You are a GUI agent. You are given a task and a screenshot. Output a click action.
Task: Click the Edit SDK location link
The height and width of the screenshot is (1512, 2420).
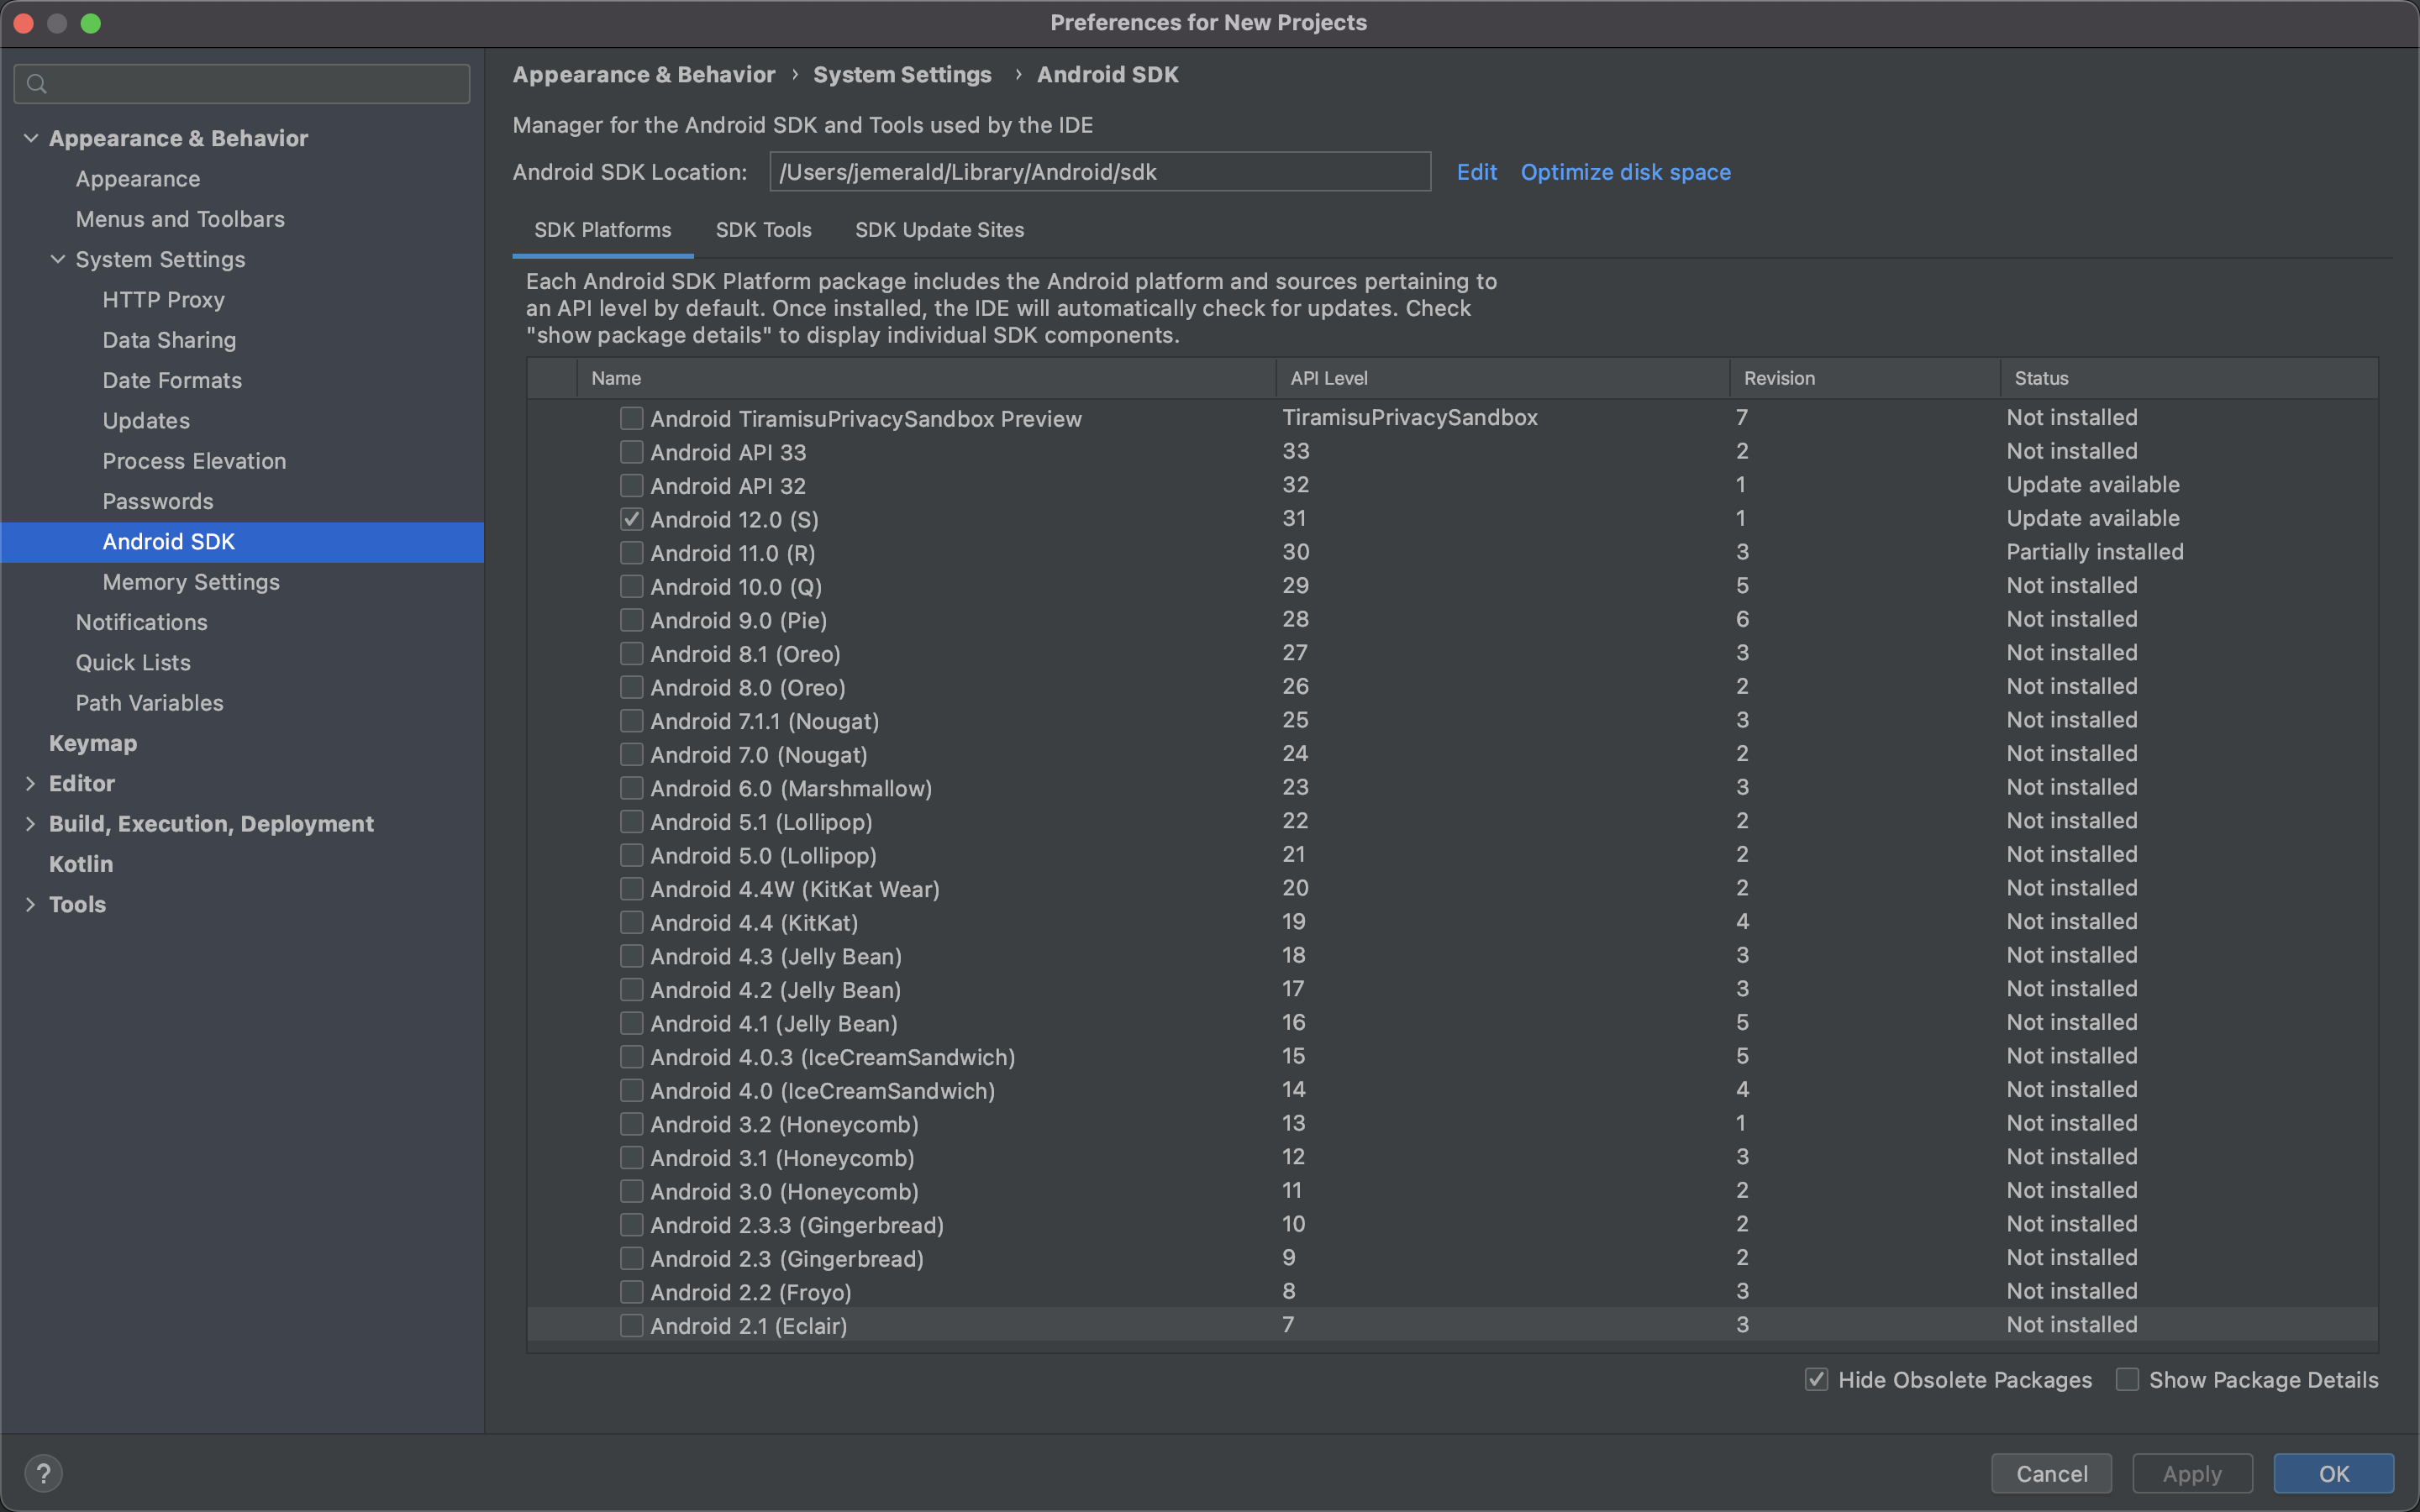pyautogui.click(x=1476, y=172)
